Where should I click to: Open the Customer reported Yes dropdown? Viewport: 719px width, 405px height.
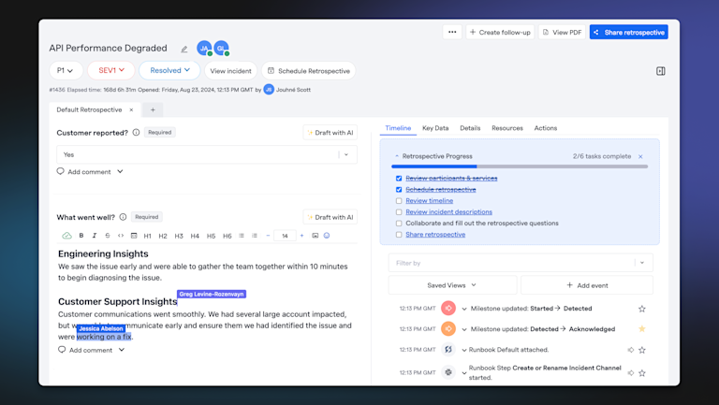(207, 155)
